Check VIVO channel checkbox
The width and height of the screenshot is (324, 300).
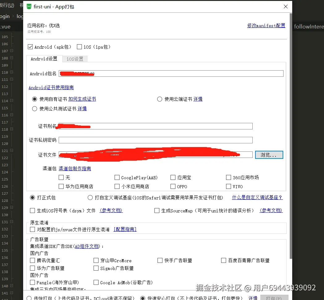229,186
